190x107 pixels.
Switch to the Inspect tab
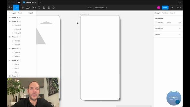pyautogui.click(x=172, y=13)
